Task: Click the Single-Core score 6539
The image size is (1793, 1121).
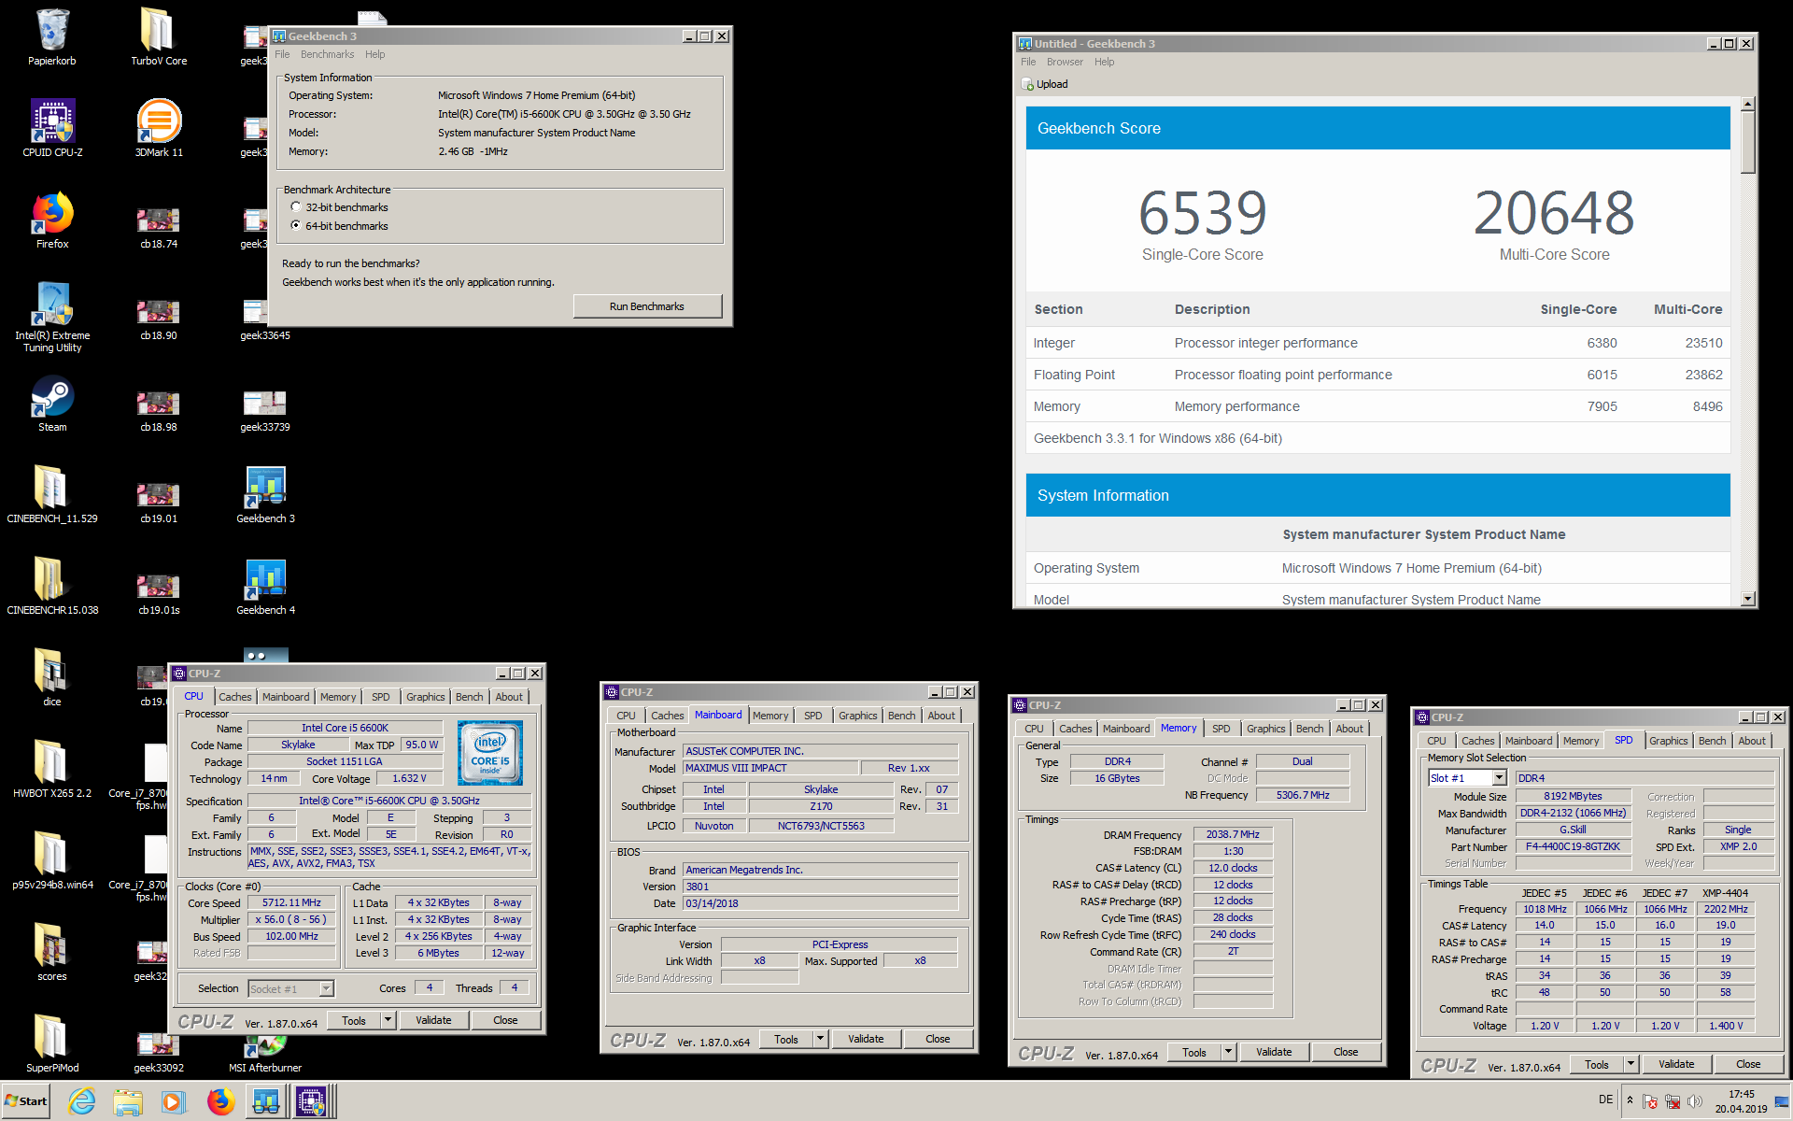Action: pyautogui.click(x=1202, y=213)
